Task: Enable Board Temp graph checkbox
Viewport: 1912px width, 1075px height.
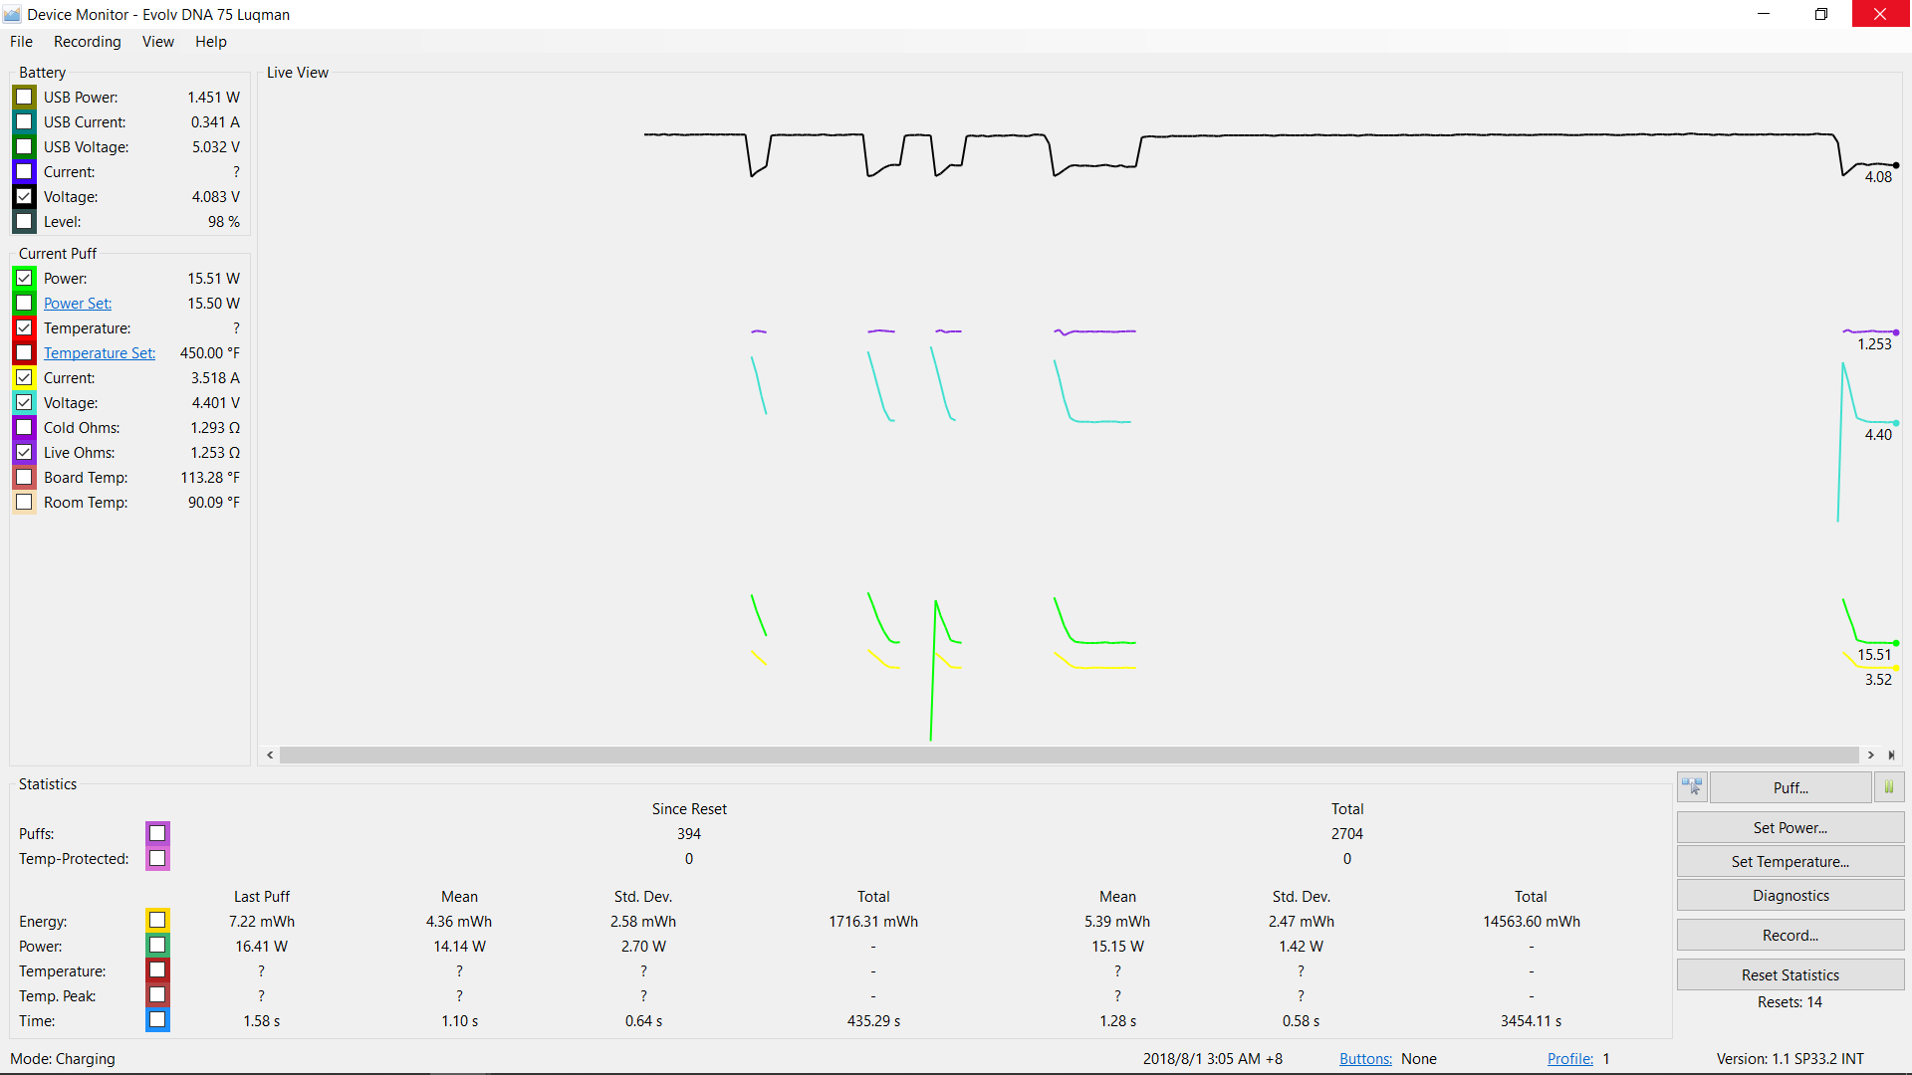Action: coord(24,477)
